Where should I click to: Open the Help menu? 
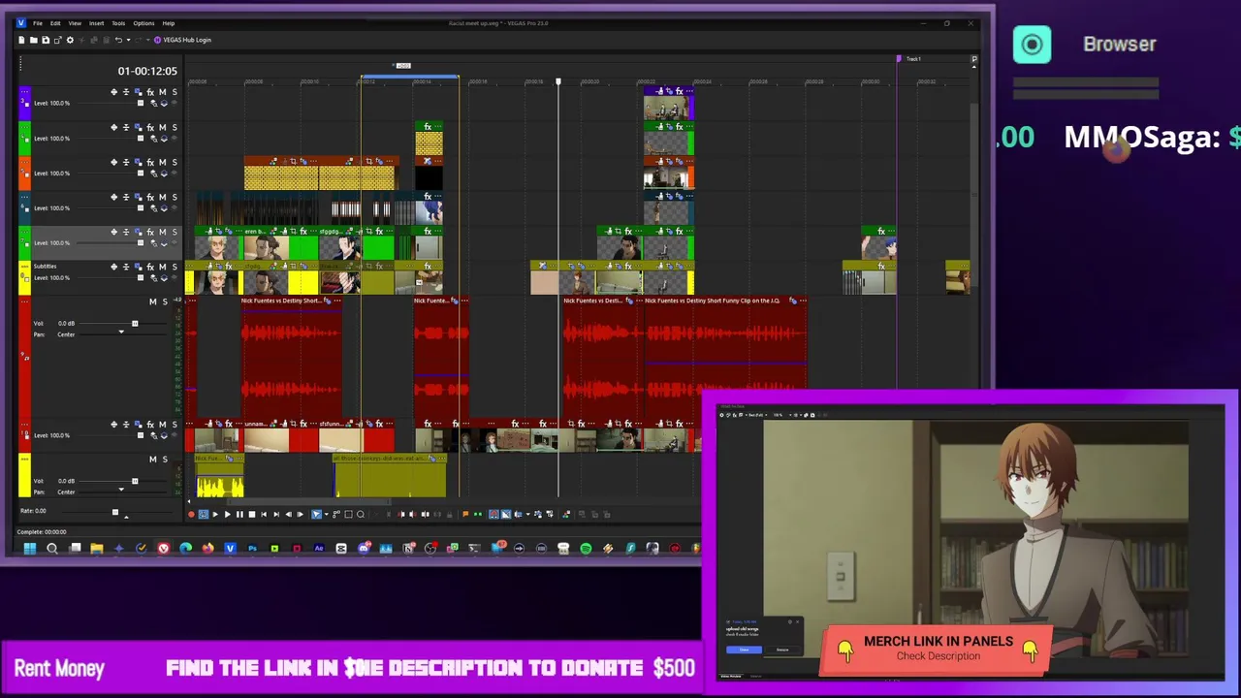(x=169, y=23)
